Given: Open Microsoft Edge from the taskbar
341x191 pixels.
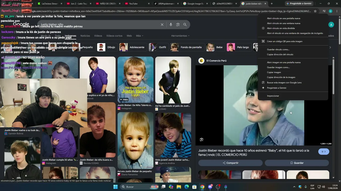Looking at the screenshot, I should (187, 187).
